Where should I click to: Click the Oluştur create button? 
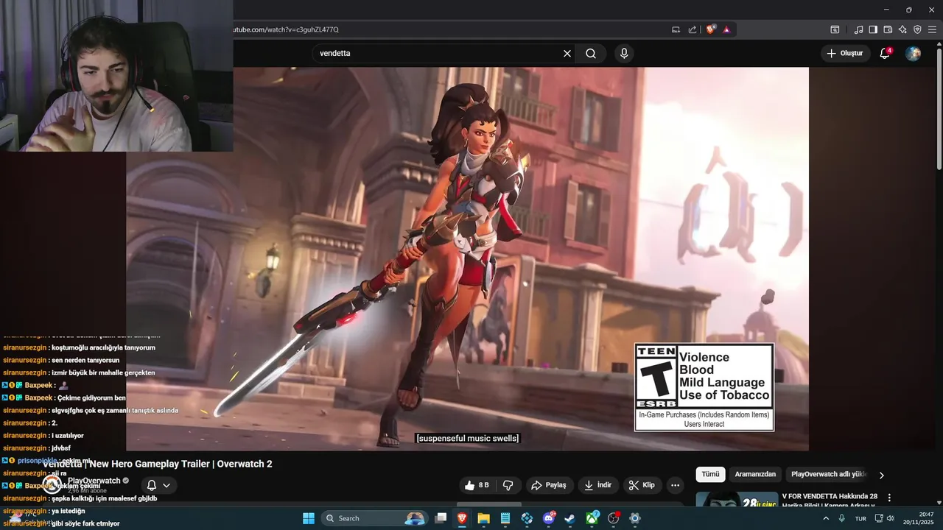pyautogui.click(x=845, y=54)
